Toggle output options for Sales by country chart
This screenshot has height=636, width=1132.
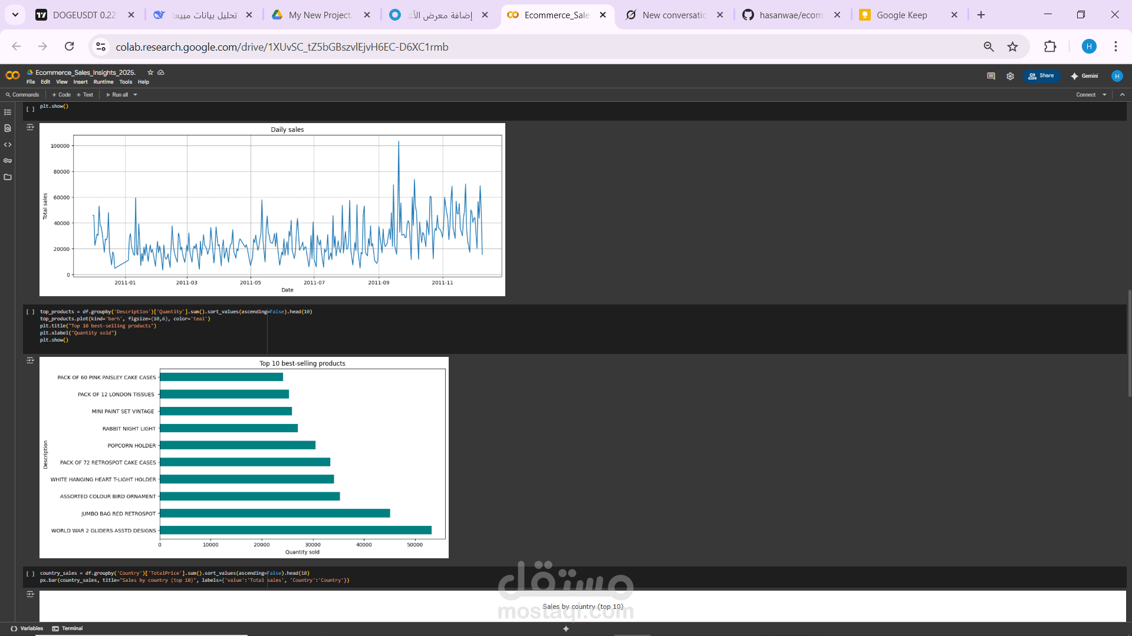pyautogui.click(x=30, y=594)
